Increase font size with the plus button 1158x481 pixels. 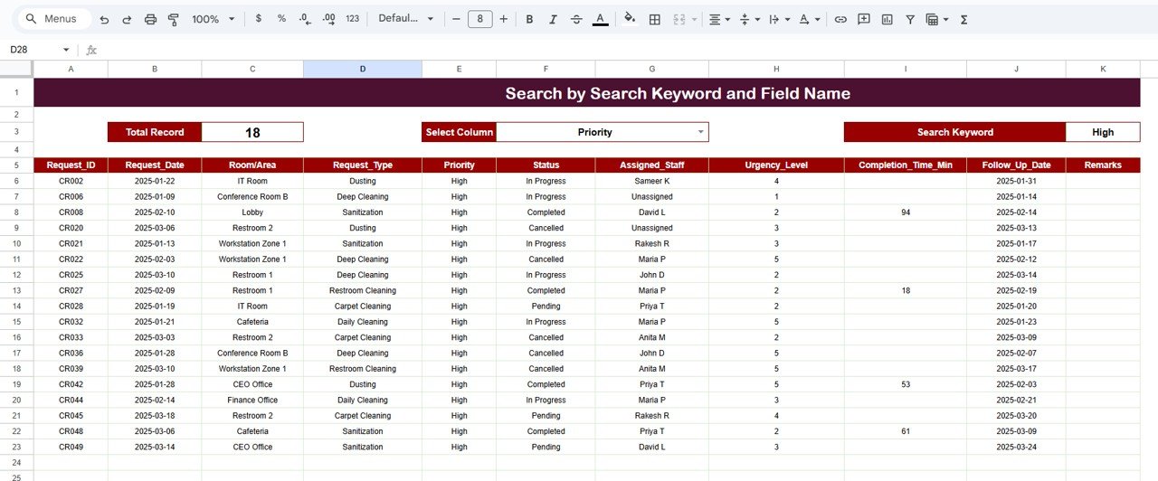point(504,19)
